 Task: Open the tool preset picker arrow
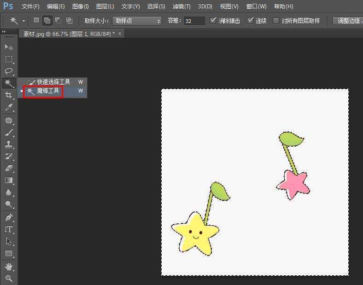point(23,21)
